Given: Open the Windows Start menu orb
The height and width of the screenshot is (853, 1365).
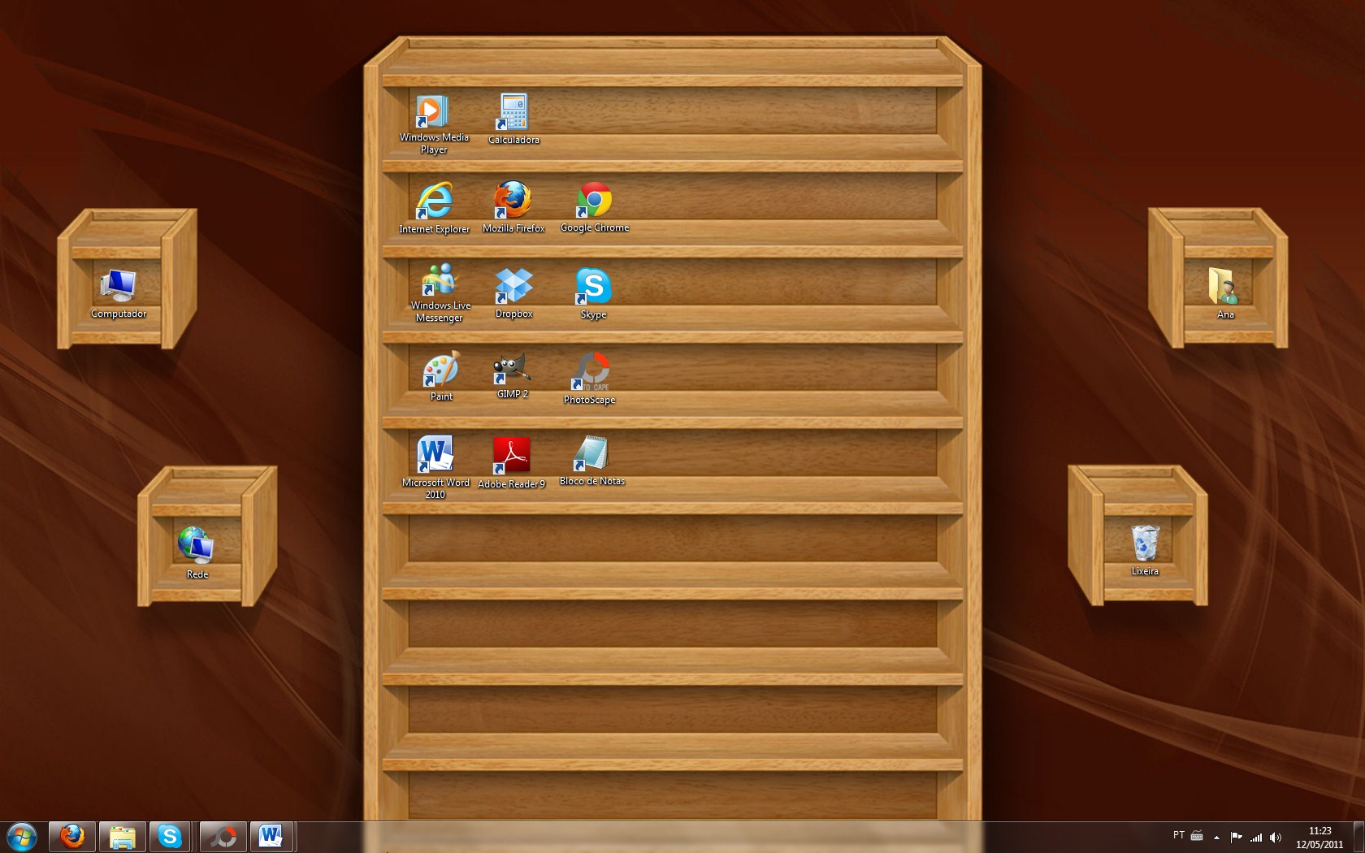Looking at the screenshot, I should pyautogui.click(x=22, y=837).
